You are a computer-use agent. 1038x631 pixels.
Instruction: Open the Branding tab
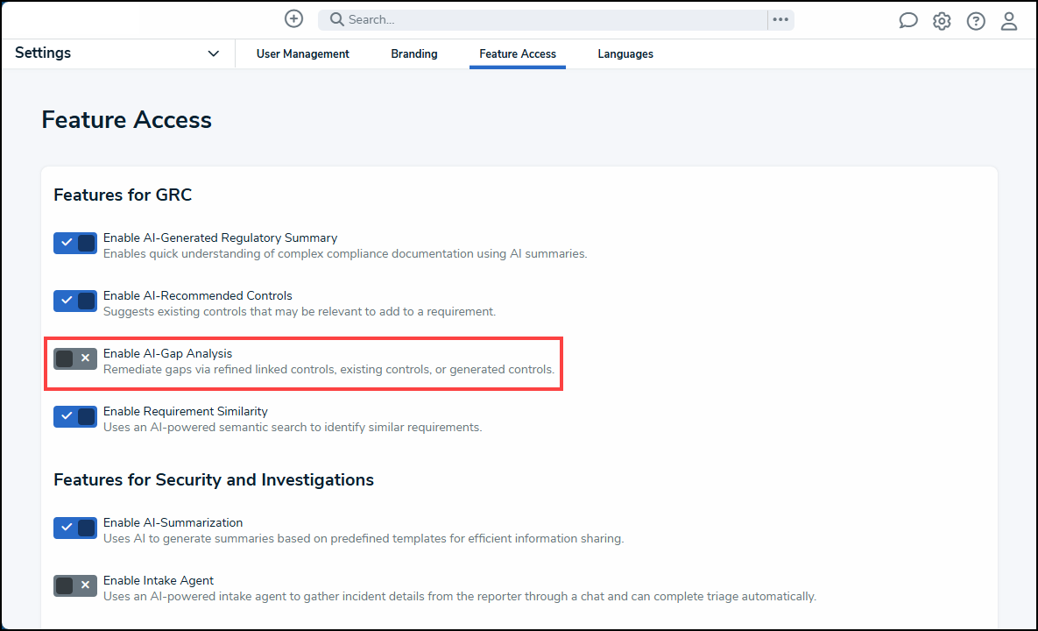414,54
